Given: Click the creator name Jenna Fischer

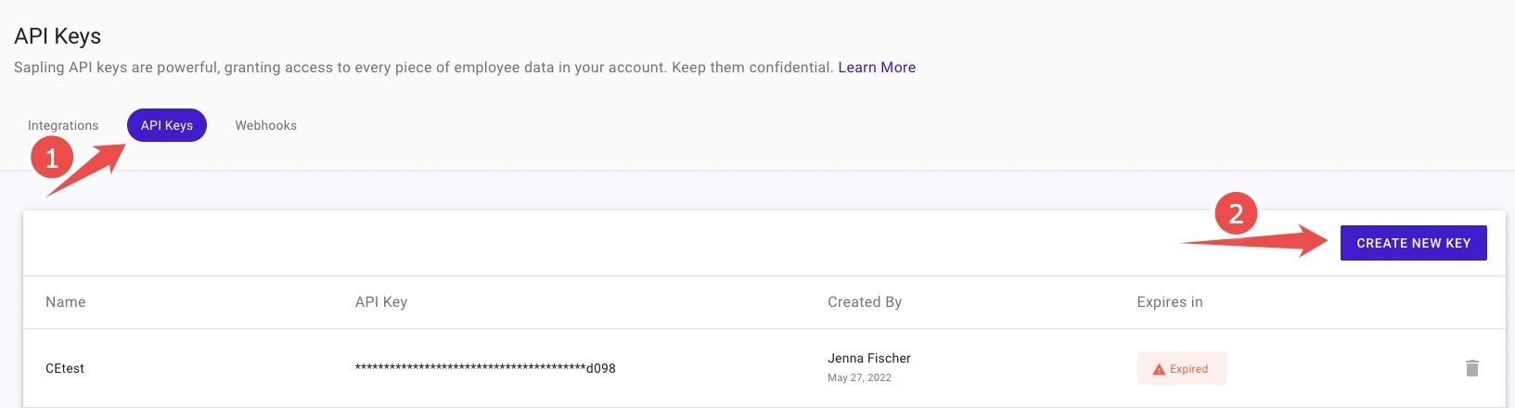Looking at the screenshot, I should 868,358.
